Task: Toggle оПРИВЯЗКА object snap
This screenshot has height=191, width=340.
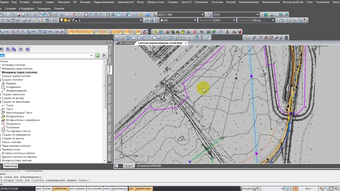Action: [x=61, y=189]
